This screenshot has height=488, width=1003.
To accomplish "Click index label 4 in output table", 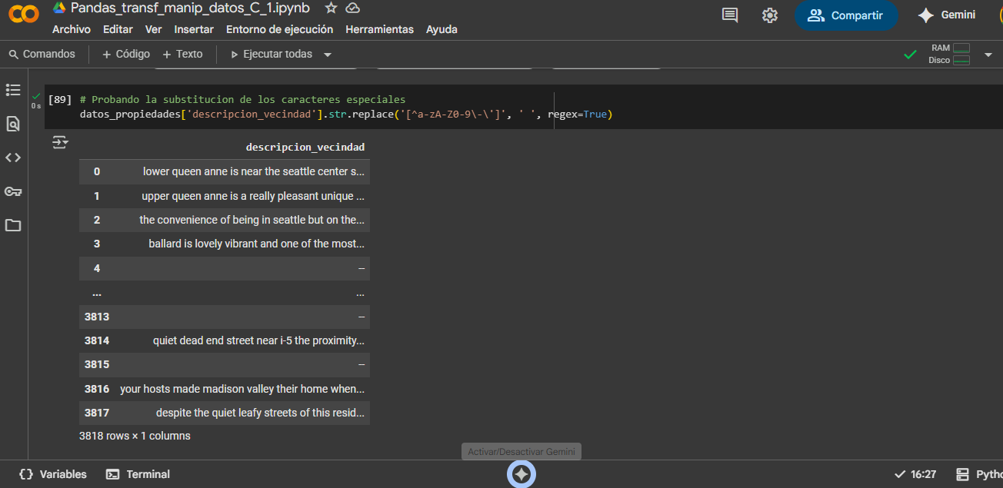I will [x=97, y=268].
